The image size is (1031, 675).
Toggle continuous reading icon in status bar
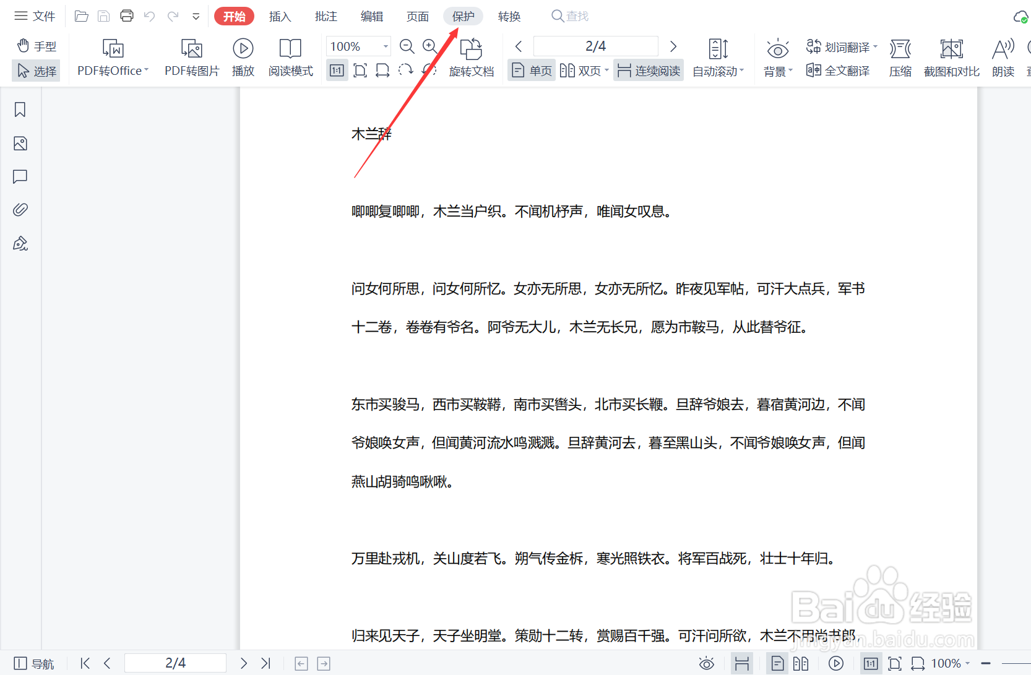[x=742, y=664]
